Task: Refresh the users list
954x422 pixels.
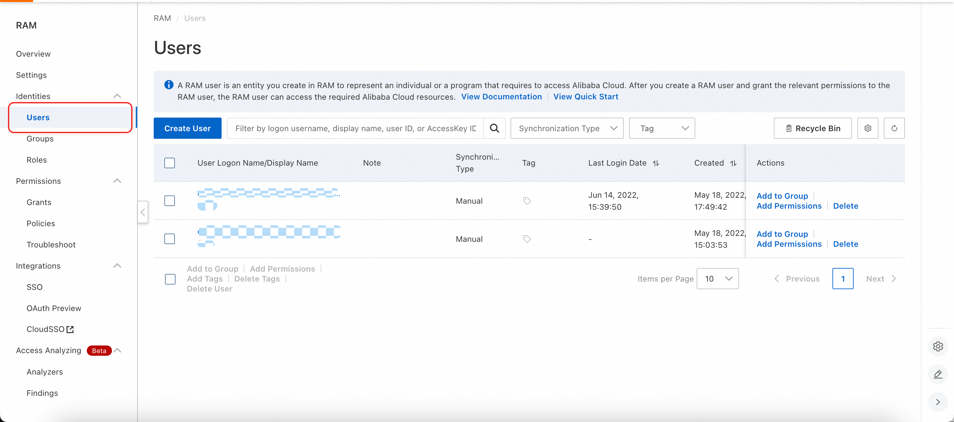Action: 894,128
